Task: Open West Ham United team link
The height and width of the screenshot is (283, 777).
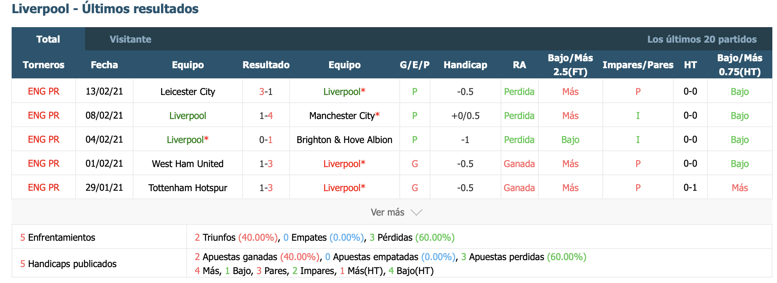Action: point(187,164)
